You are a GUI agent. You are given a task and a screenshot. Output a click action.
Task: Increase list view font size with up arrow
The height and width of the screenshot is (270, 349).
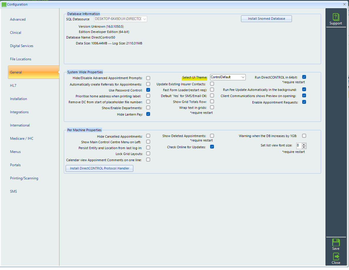[x=304, y=144]
